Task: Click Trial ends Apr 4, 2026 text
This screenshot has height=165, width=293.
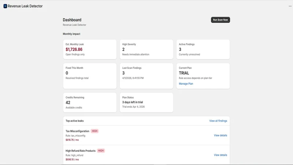Action: tap(133, 107)
